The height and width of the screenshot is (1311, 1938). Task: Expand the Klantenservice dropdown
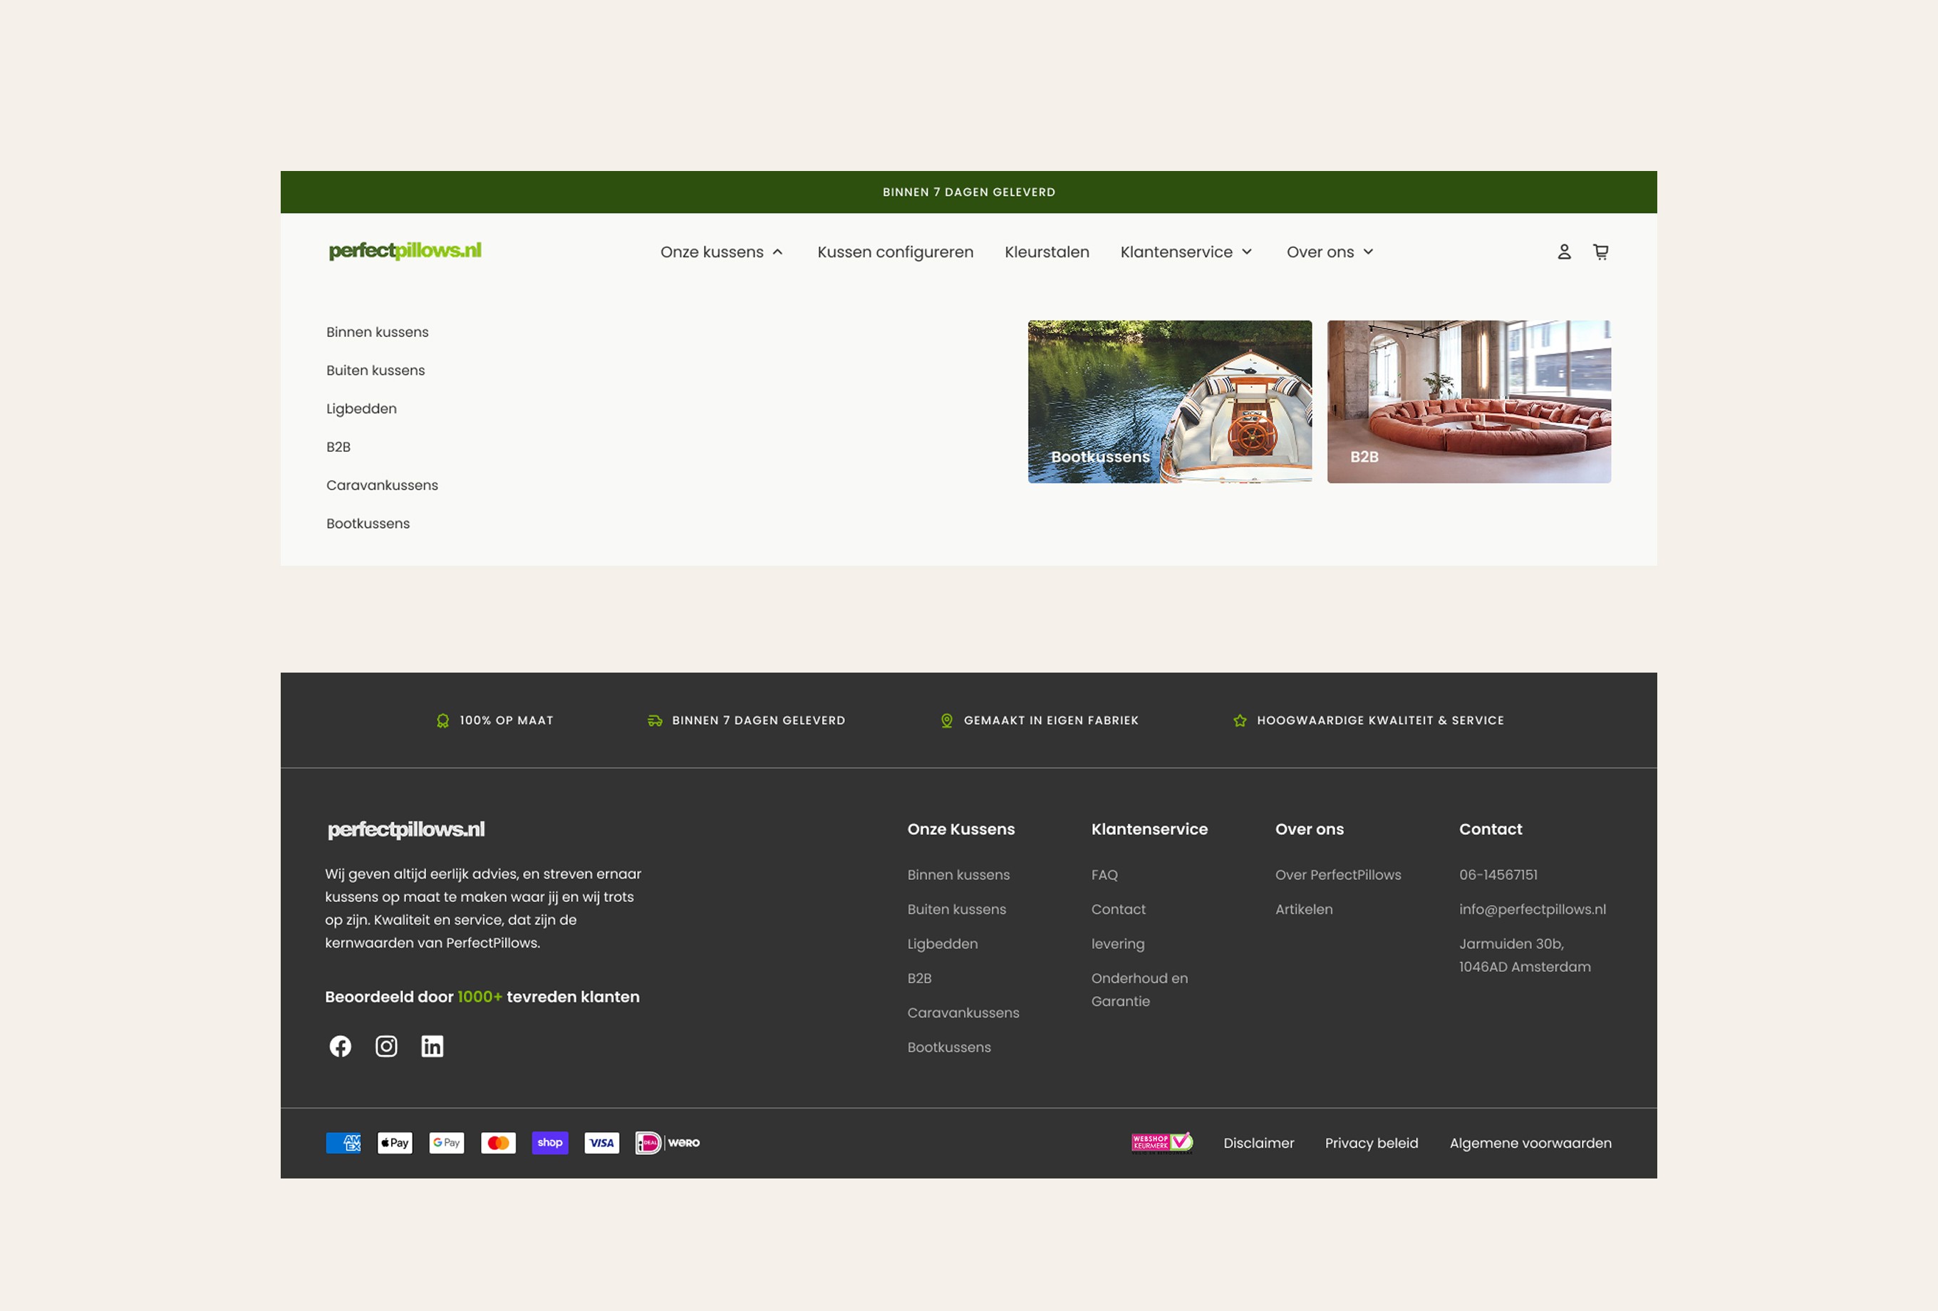point(1186,252)
